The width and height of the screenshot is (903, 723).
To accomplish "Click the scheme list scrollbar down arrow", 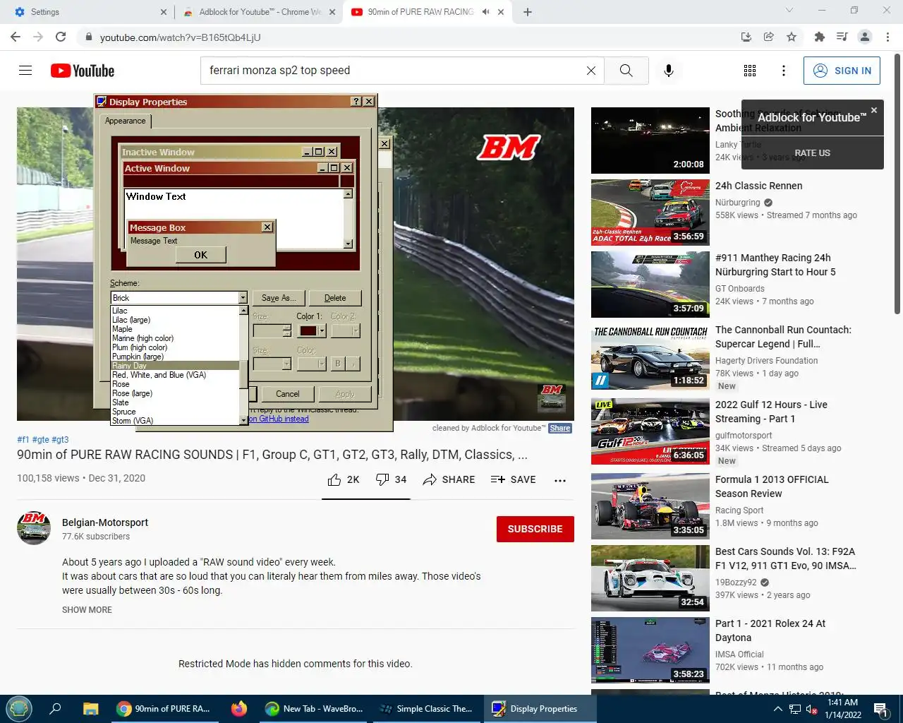I will (x=243, y=420).
